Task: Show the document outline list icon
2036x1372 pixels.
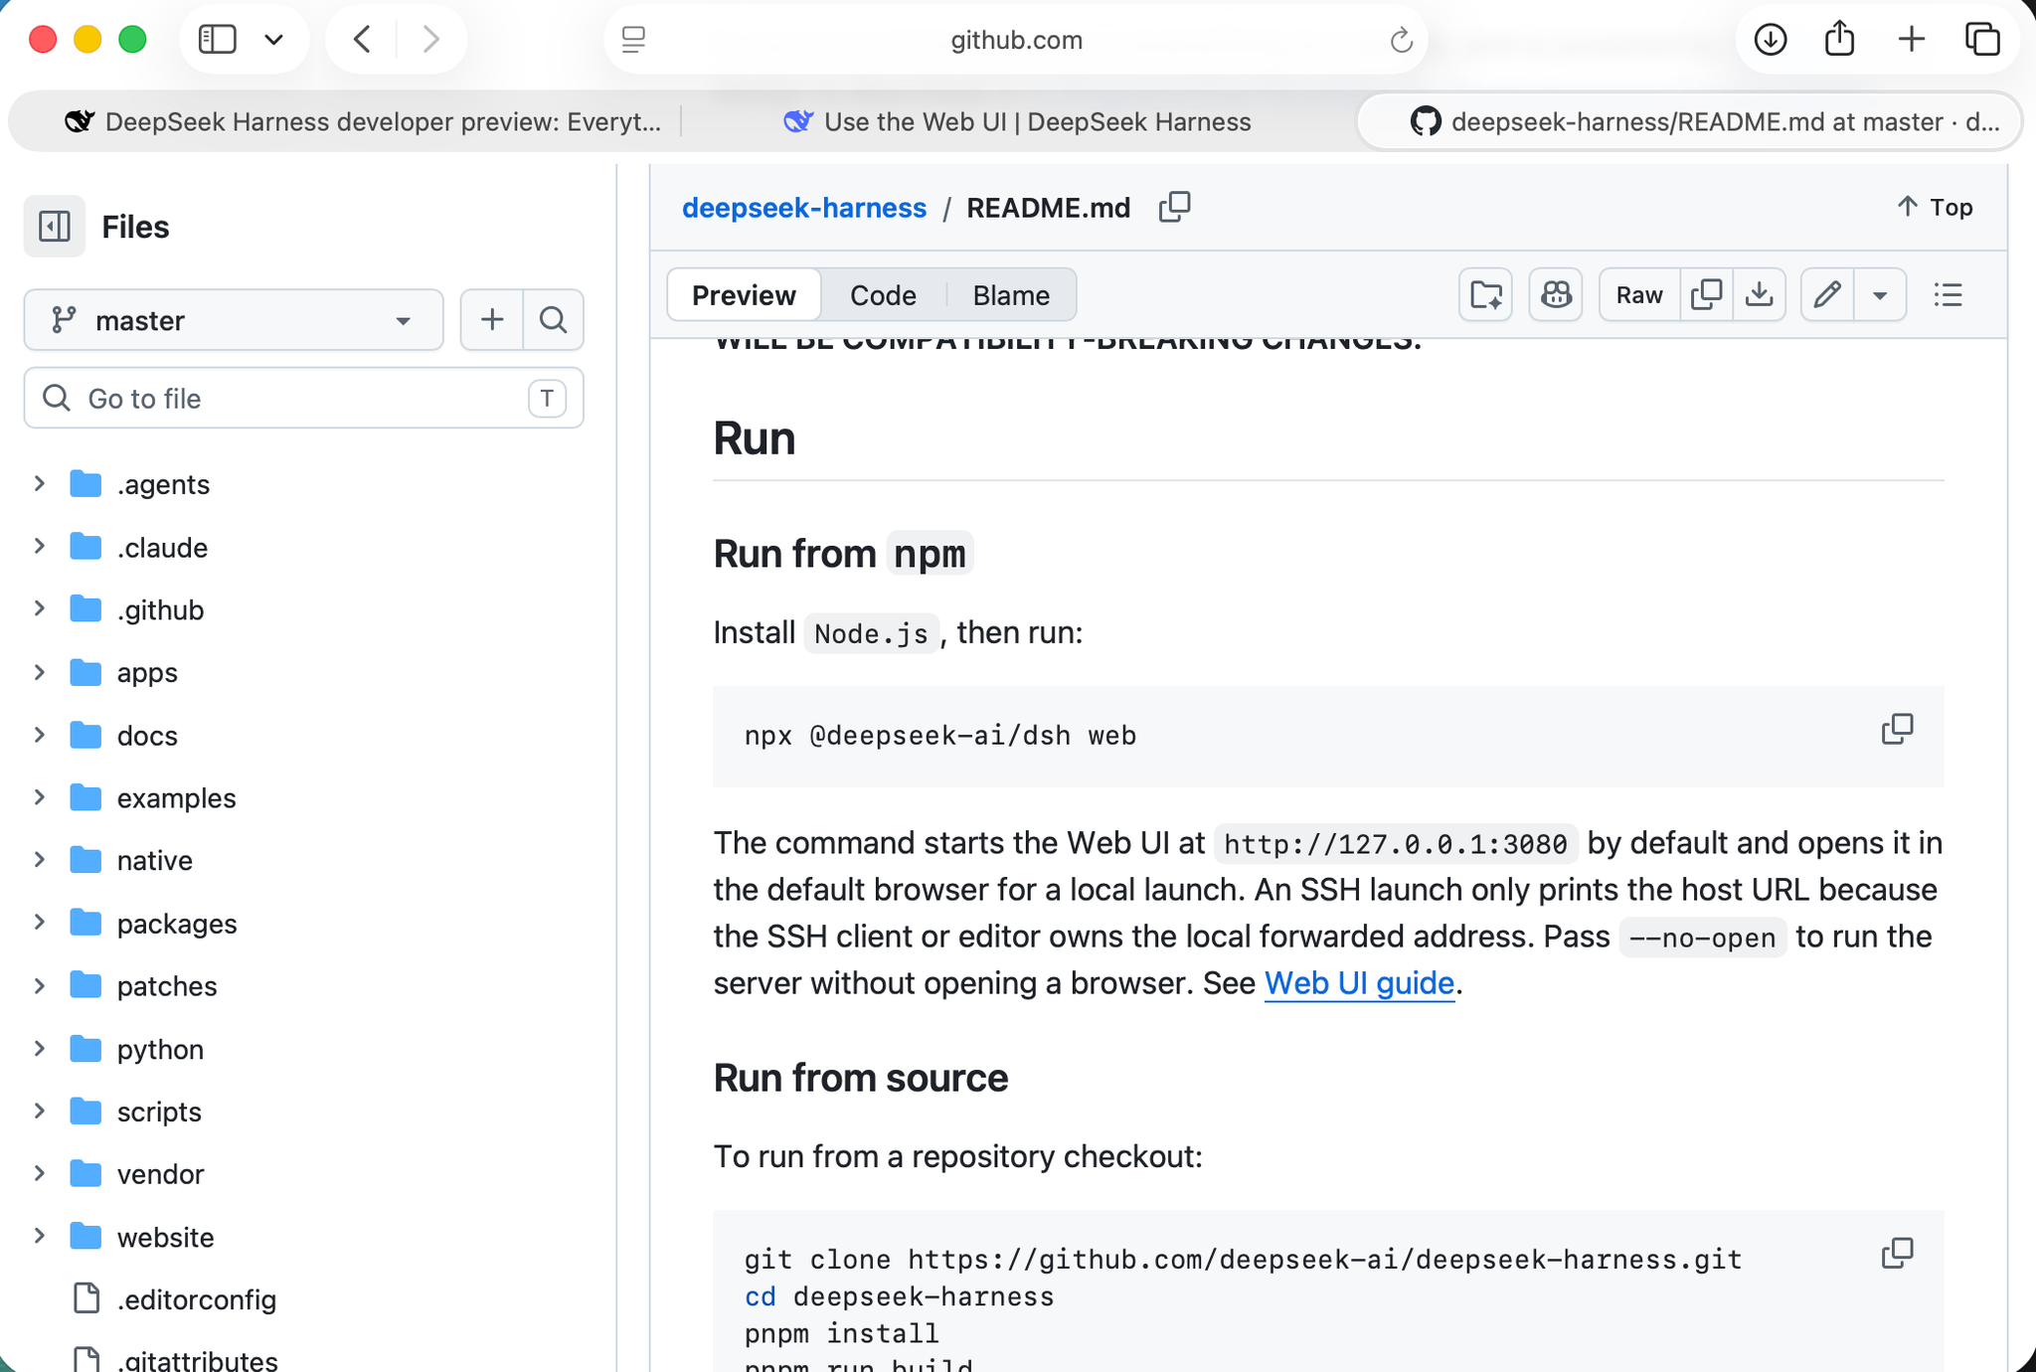Action: point(1949,294)
